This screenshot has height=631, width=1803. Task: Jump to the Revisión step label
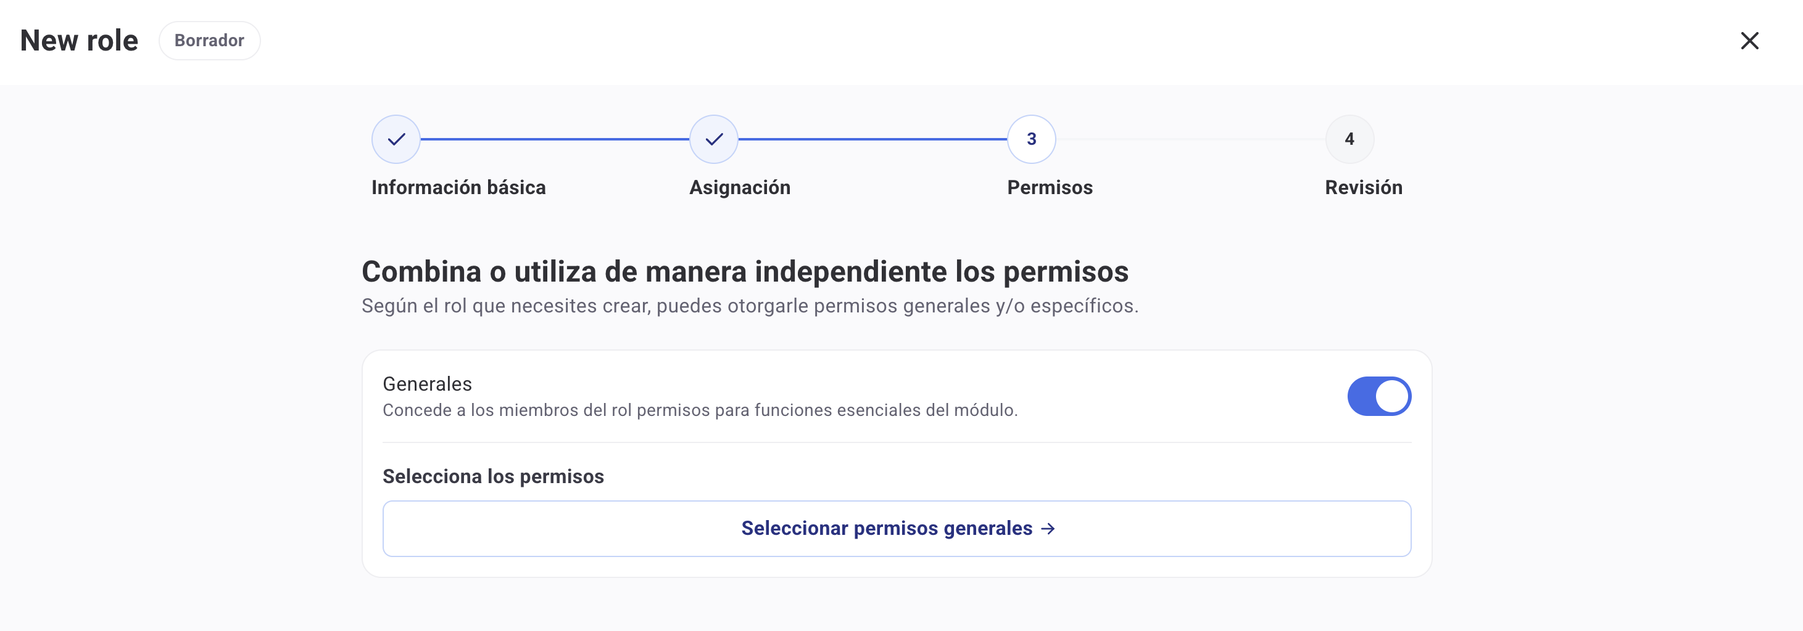1363,187
